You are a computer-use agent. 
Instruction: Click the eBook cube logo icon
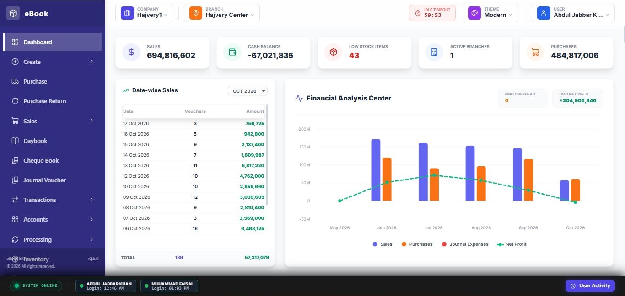point(13,13)
